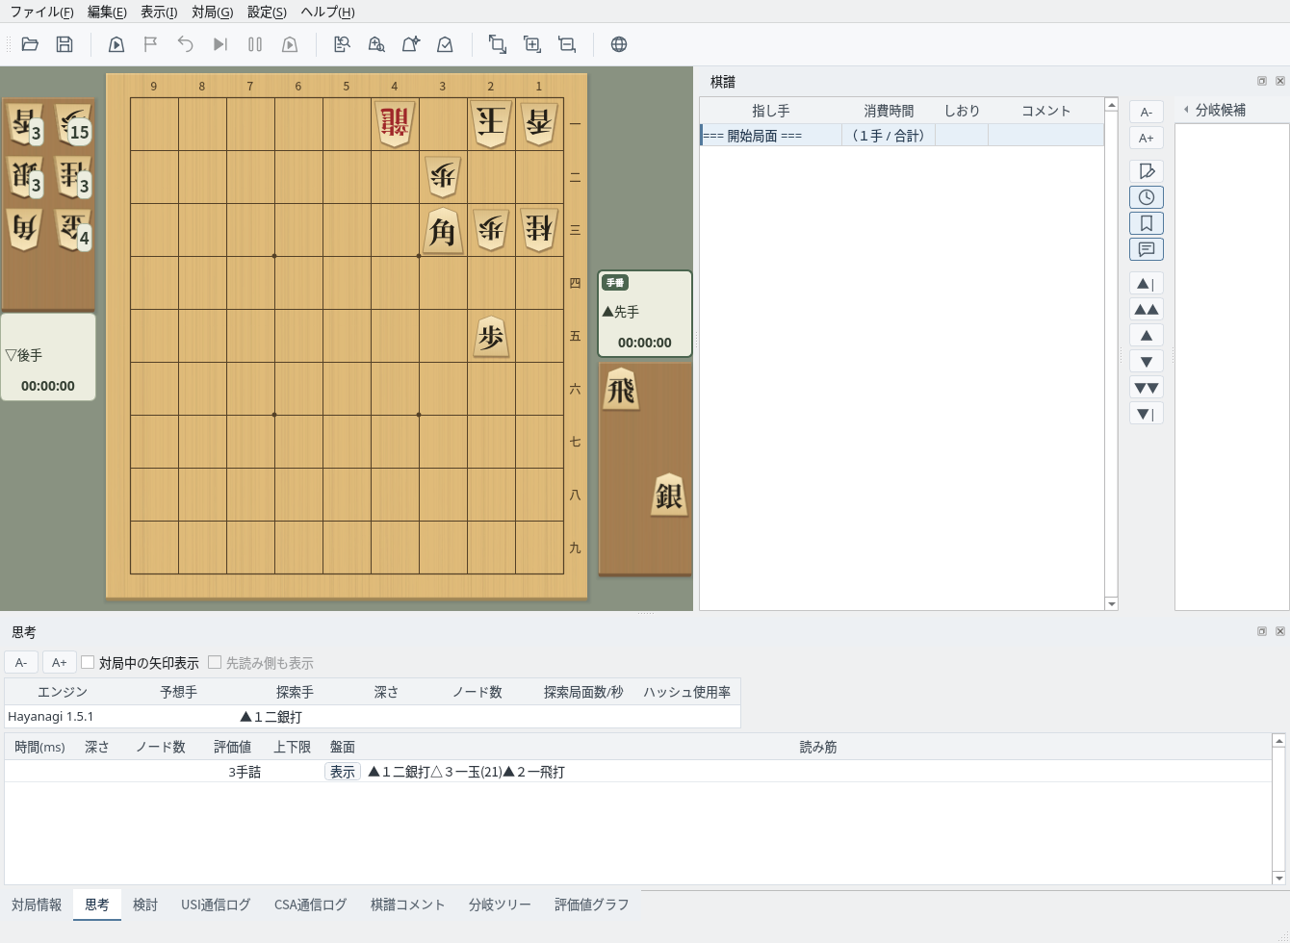Click the rotate board view icon
This screenshot has width=1290, height=943.
[x=498, y=44]
